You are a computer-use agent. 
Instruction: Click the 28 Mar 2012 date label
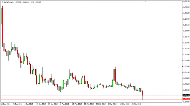tap(136, 104)
